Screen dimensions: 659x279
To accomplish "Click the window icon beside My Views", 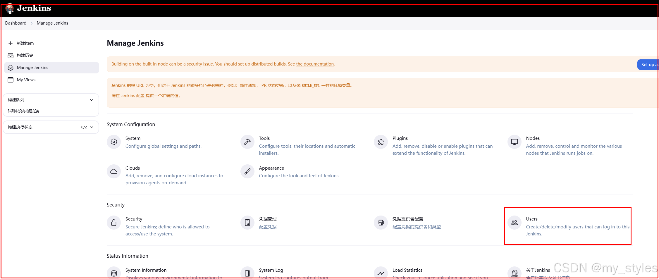I will (x=11, y=80).
